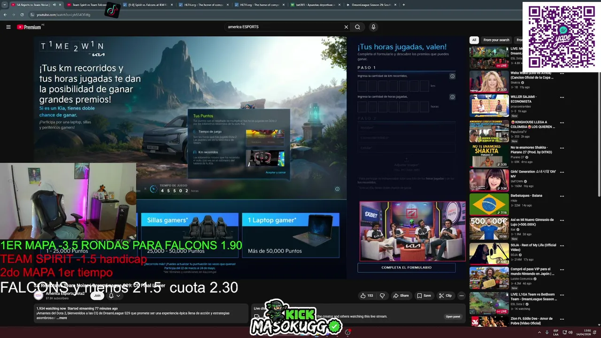The image size is (601, 338).
Task: Go back with the browser back arrow
Action: coord(5,15)
